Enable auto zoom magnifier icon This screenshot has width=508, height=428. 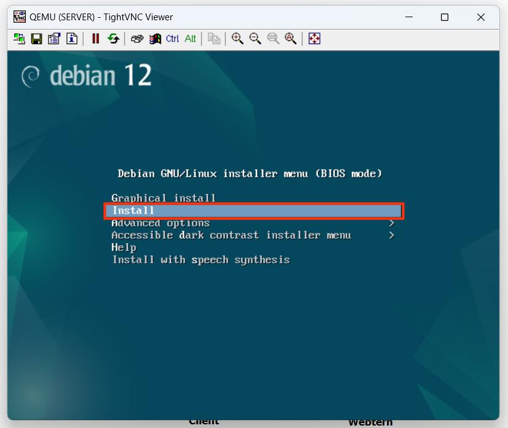[291, 39]
